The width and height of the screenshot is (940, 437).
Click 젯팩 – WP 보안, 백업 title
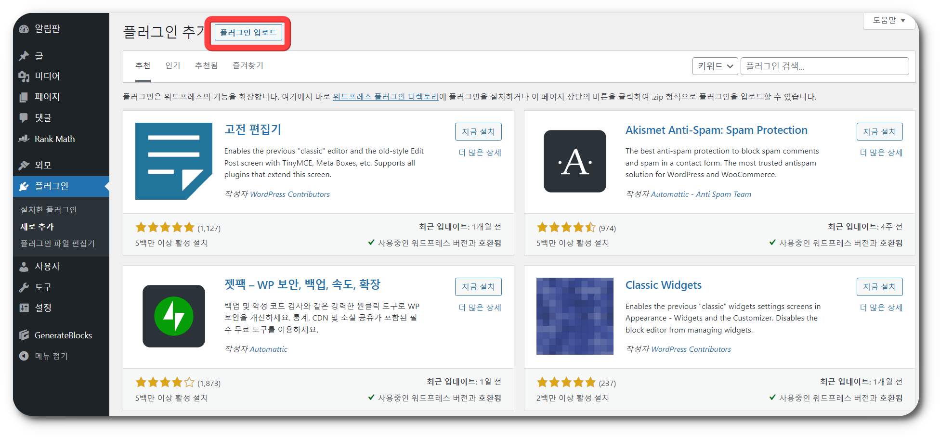[x=302, y=284]
